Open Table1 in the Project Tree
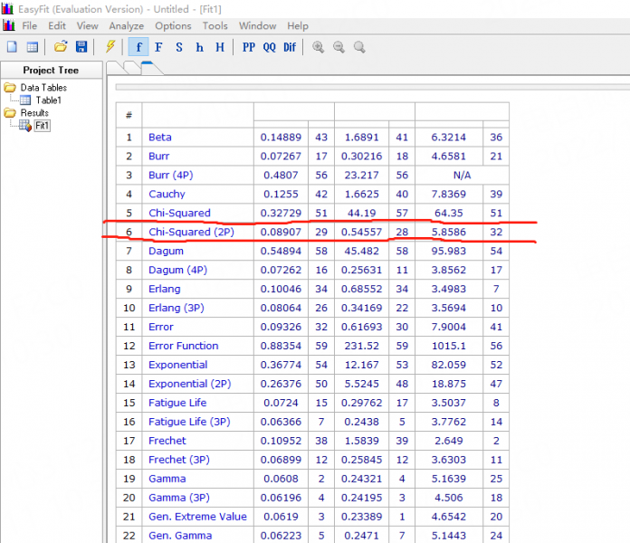The width and height of the screenshot is (630, 543). [47, 100]
